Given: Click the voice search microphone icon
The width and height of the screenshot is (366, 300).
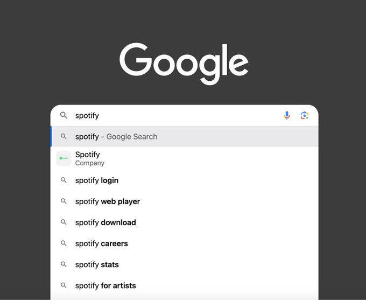Looking at the screenshot, I should pyautogui.click(x=287, y=115).
